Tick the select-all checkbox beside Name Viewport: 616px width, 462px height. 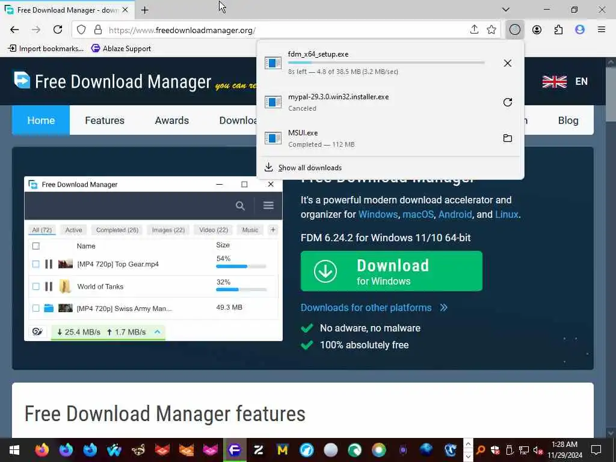(35, 246)
